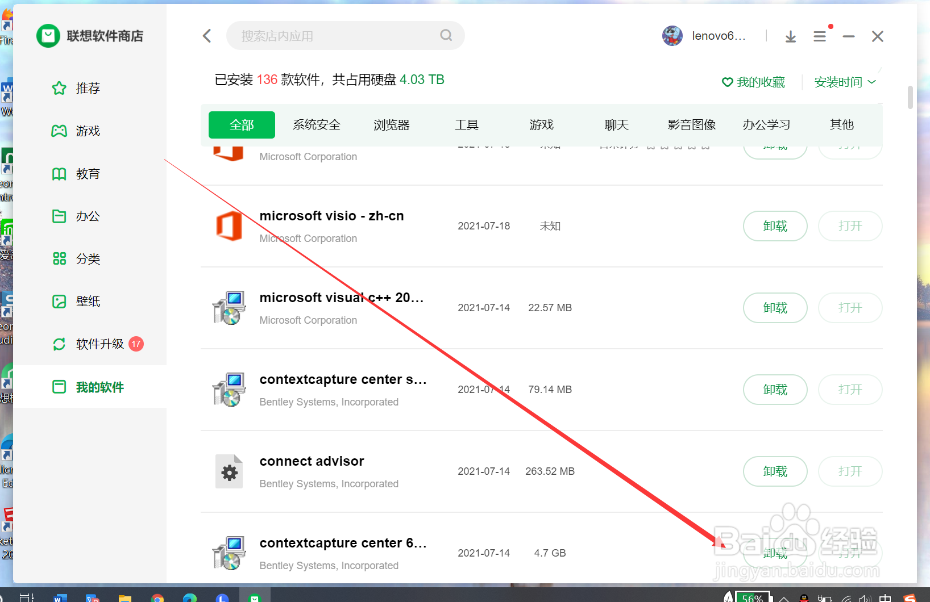This screenshot has height=602, width=930.
Task: Open 教育 in the sidebar
Action: coord(76,173)
